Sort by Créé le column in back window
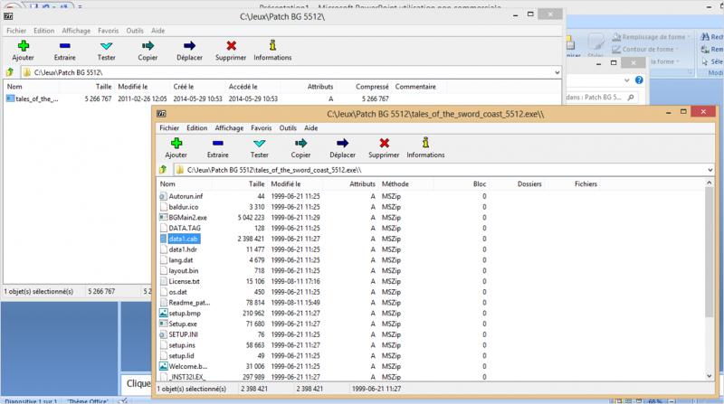Viewport: 724px width, 404px height. pos(184,86)
